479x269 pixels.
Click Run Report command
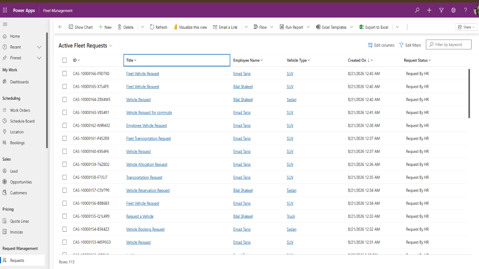(291, 27)
